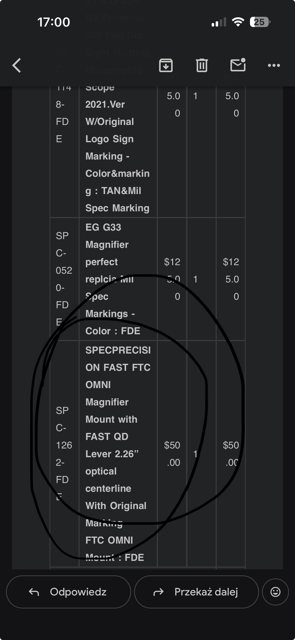Tap the Color : FDE text in the G33 row
Image resolution: width=295 pixels, height=640 pixels.
coord(113,331)
